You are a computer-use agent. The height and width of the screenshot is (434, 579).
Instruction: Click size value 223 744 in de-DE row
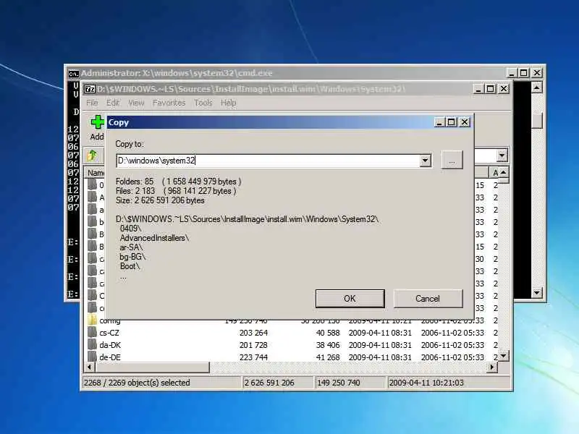(253, 357)
